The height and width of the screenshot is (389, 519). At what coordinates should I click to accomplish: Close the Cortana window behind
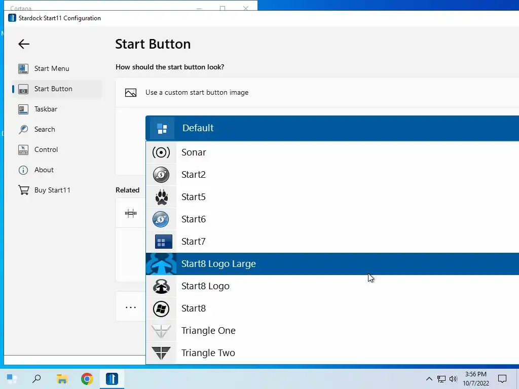tap(246, 8)
